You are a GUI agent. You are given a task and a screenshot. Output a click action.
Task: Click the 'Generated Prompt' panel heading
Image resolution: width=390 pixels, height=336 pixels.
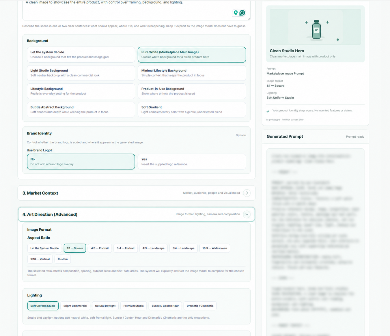click(x=285, y=137)
